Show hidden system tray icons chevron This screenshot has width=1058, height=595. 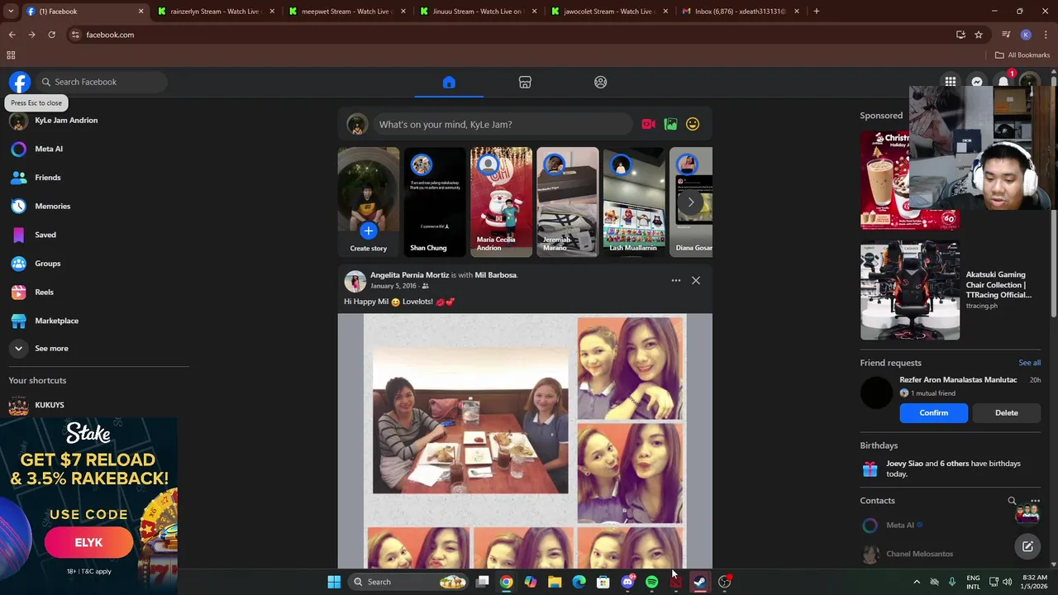pyautogui.click(x=916, y=582)
